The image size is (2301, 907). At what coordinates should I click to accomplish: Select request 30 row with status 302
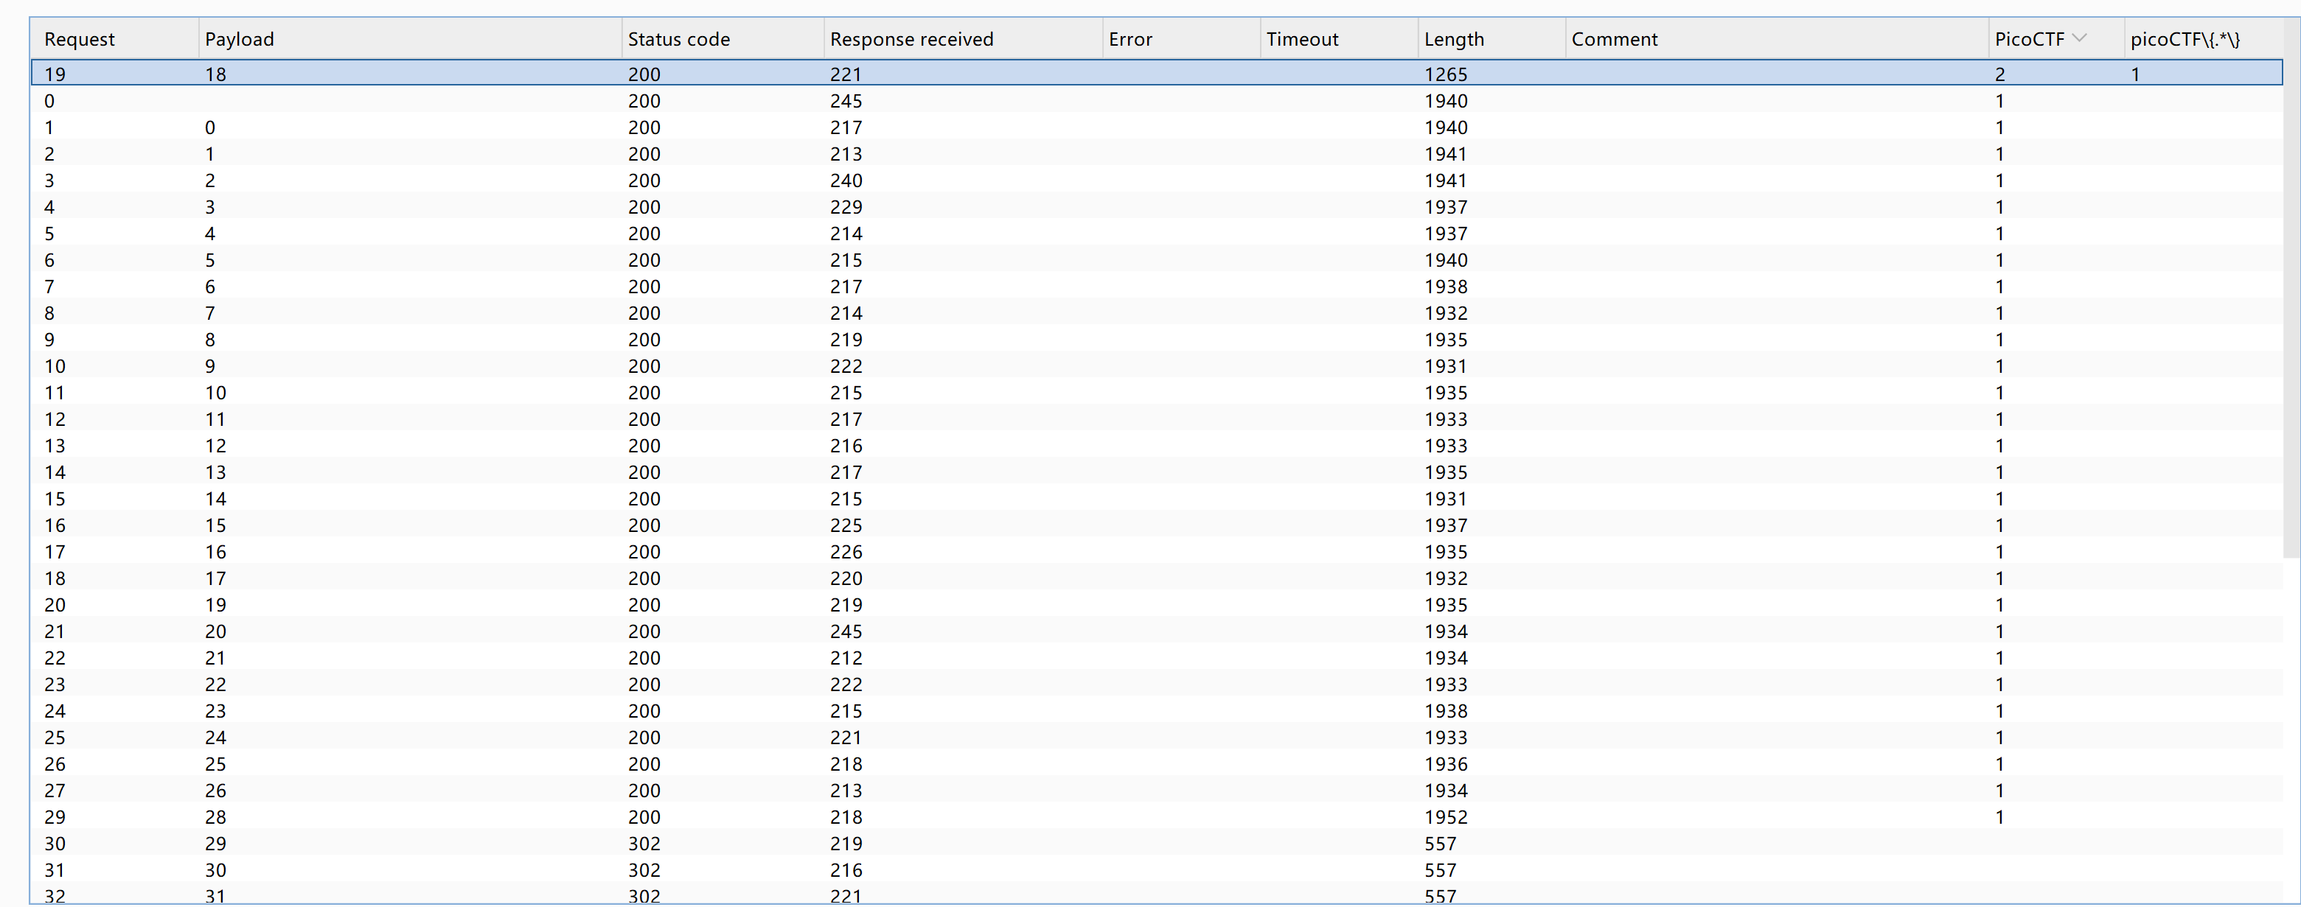(1157, 844)
